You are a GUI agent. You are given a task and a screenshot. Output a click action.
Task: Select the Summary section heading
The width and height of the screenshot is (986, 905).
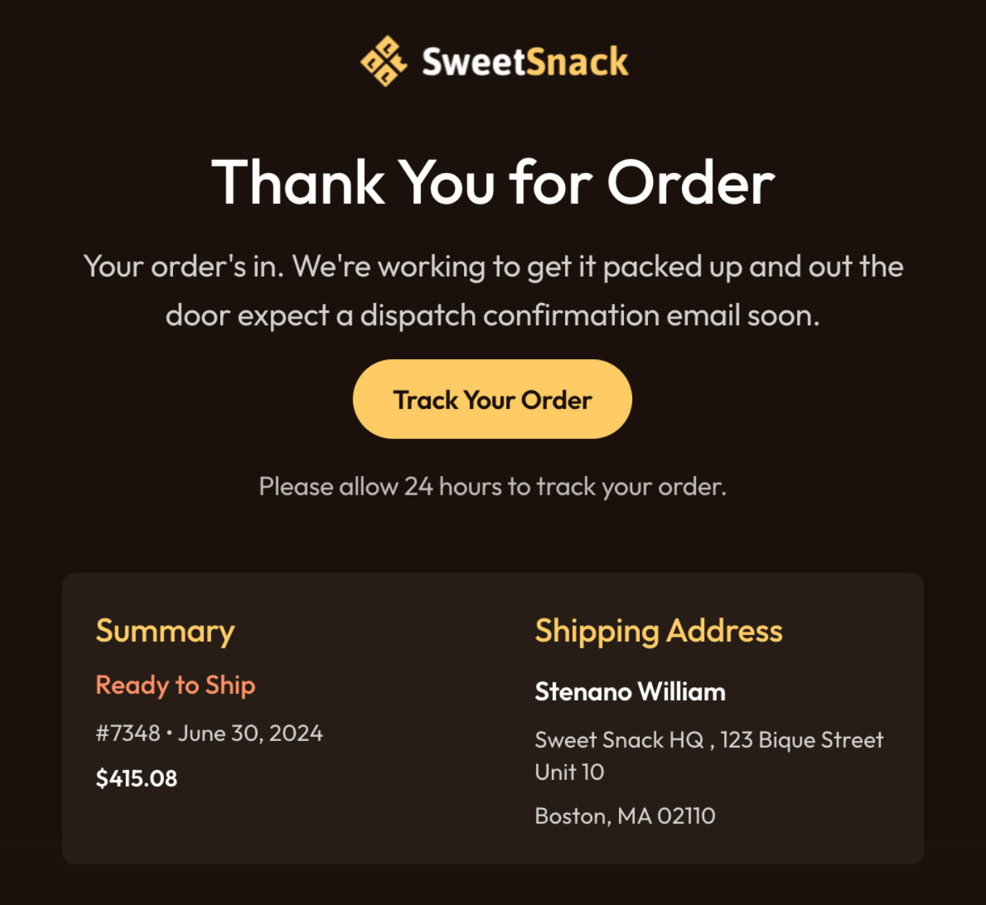pyautogui.click(x=165, y=631)
